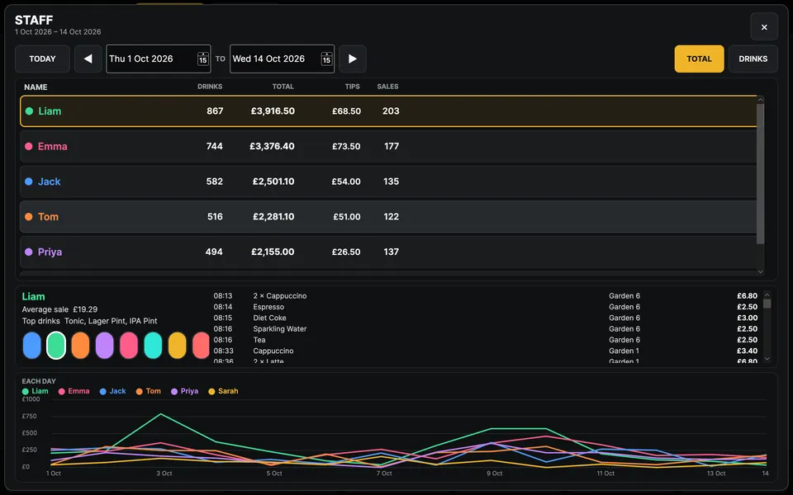Pick the orange colour swatch

80,346
